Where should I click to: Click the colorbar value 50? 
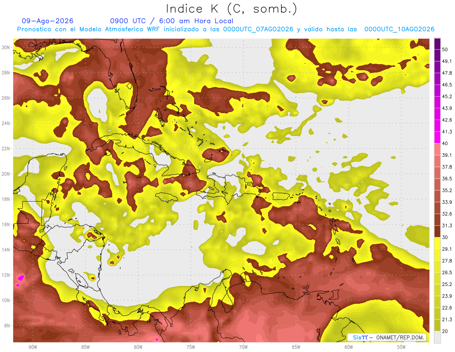(446, 50)
